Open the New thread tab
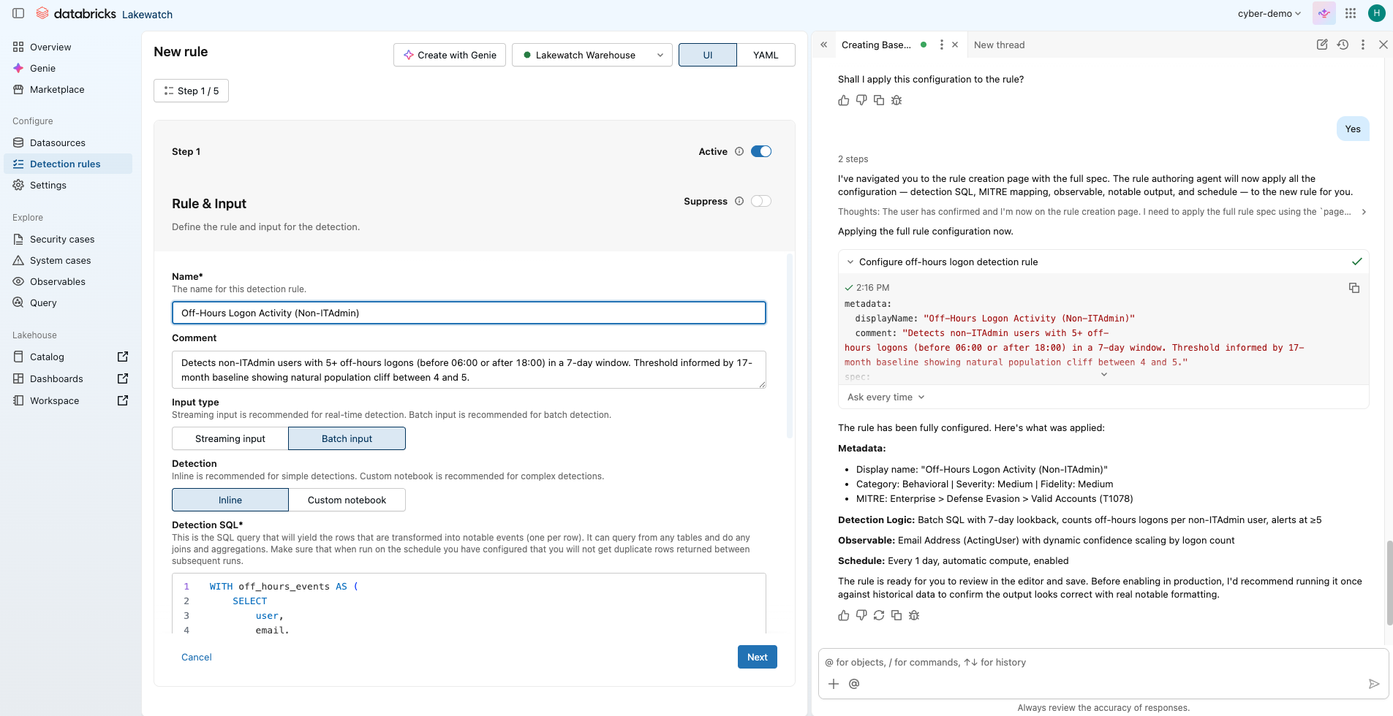Screen dimensions: 1393x716 999,45
